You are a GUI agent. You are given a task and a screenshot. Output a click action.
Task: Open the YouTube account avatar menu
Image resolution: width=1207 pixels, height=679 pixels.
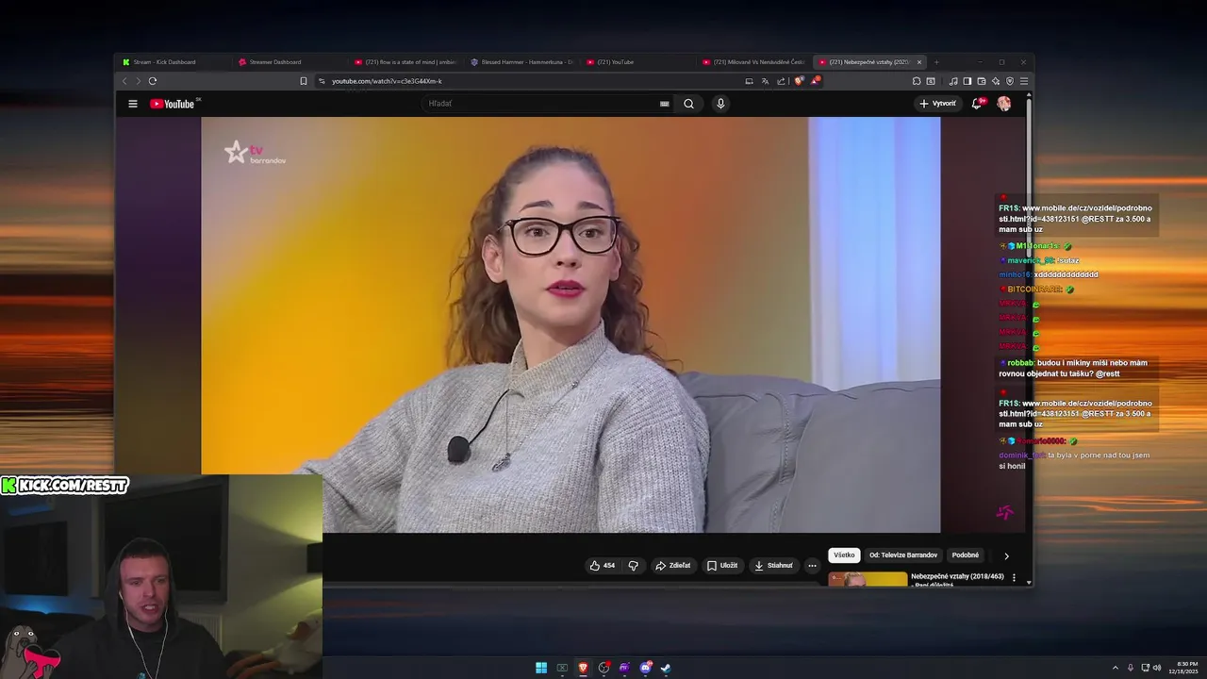[1003, 104]
